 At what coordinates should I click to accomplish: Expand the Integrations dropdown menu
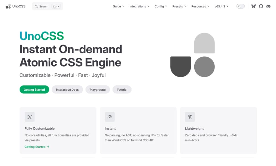pos(139,6)
